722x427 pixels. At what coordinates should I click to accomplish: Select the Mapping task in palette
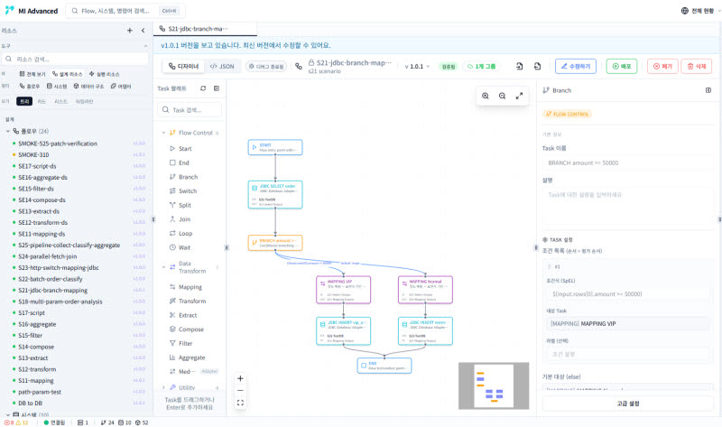(191, 287)
